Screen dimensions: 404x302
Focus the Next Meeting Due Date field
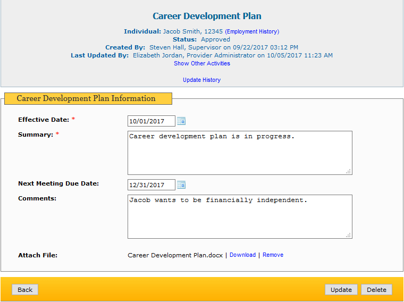(x=151, y=185)
